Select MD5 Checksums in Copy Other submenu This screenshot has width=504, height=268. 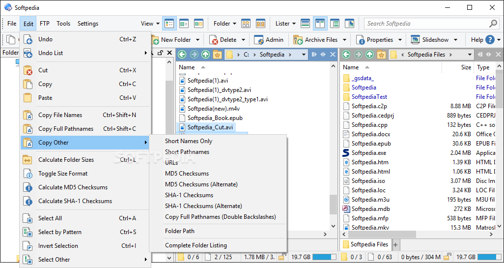(x=187, y=174)
